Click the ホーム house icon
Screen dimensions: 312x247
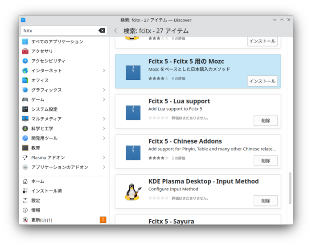pos(25,181)
